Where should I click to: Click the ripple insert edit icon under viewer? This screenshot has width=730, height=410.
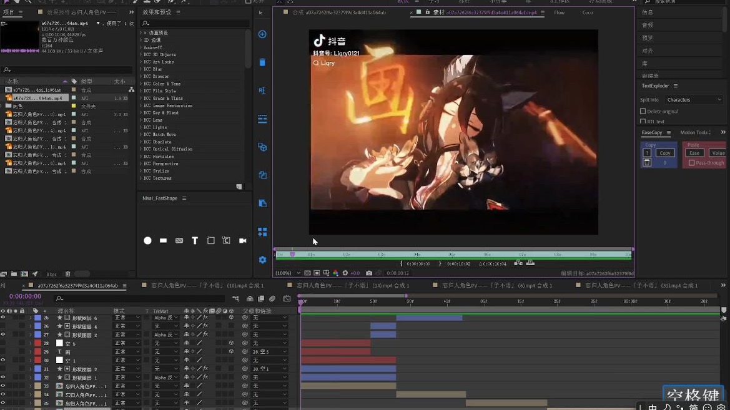coord(518,263)
